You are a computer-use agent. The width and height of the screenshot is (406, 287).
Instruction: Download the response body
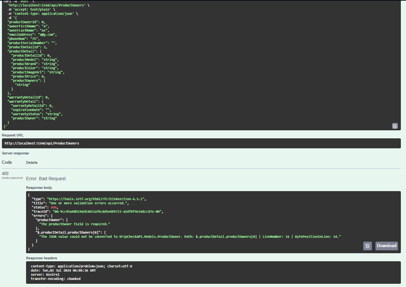(x=386, y=246)
